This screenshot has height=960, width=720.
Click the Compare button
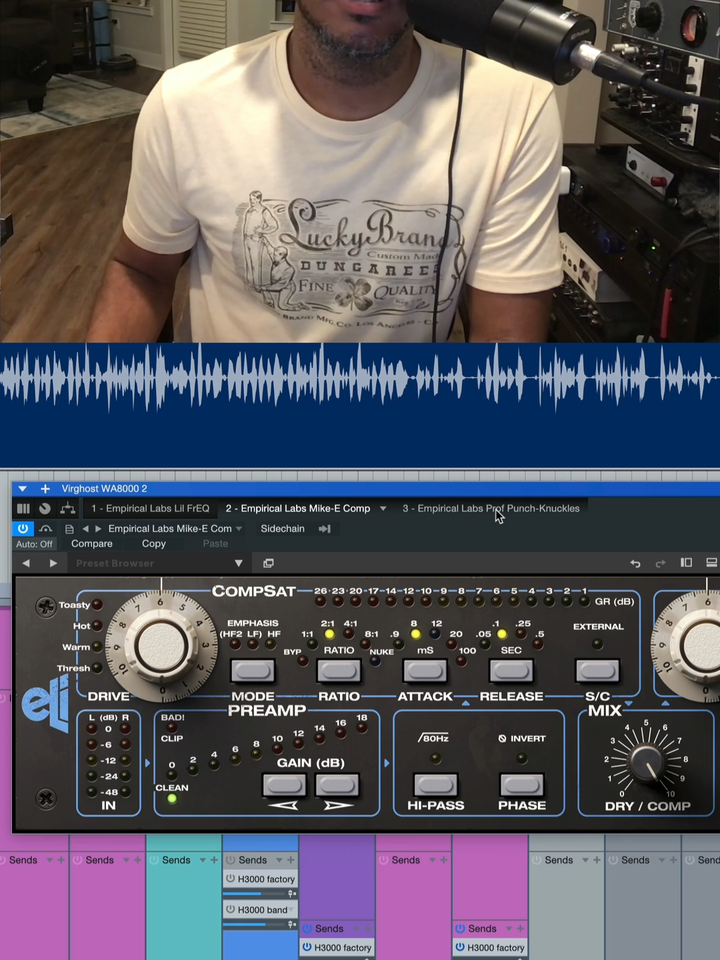click(x=92, y=544)
